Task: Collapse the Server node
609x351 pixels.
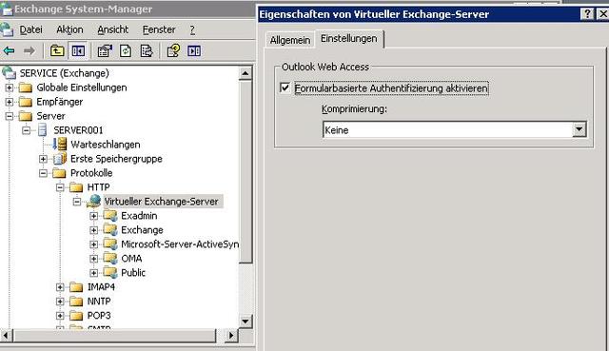Action: point(9,116)
